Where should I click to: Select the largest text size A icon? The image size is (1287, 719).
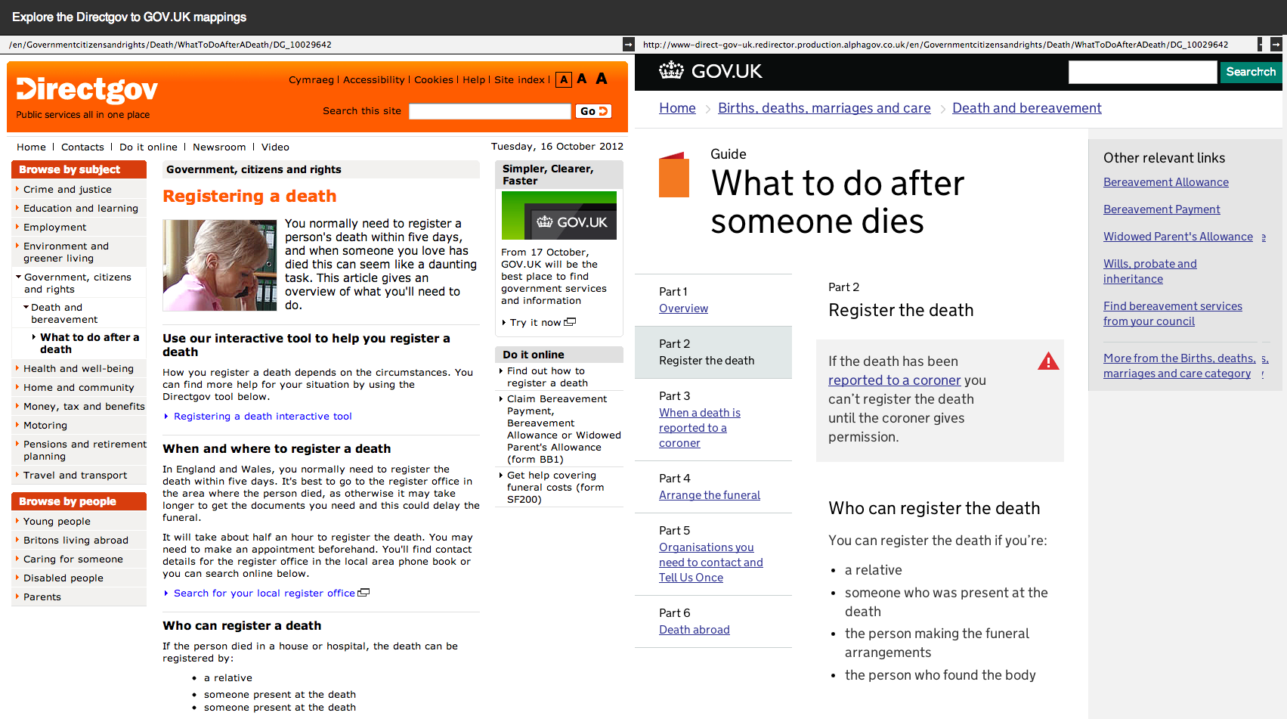click(x=602, y=79)
